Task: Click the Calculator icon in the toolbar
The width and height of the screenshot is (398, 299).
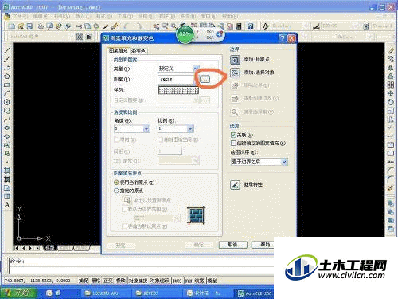Action: pos(239,26)
